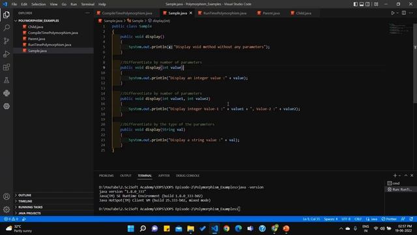
Task: Open the Edit menu
Action: (24, 5)
